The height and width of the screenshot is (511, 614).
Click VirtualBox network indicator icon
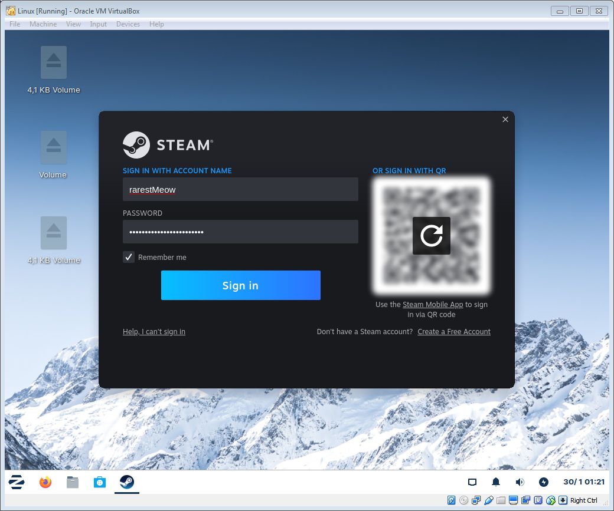476,500
